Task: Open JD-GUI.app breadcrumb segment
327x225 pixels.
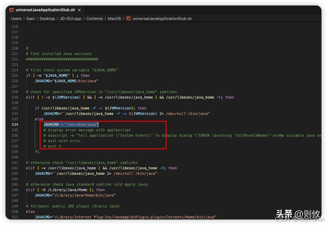Action: click(71, 18)
